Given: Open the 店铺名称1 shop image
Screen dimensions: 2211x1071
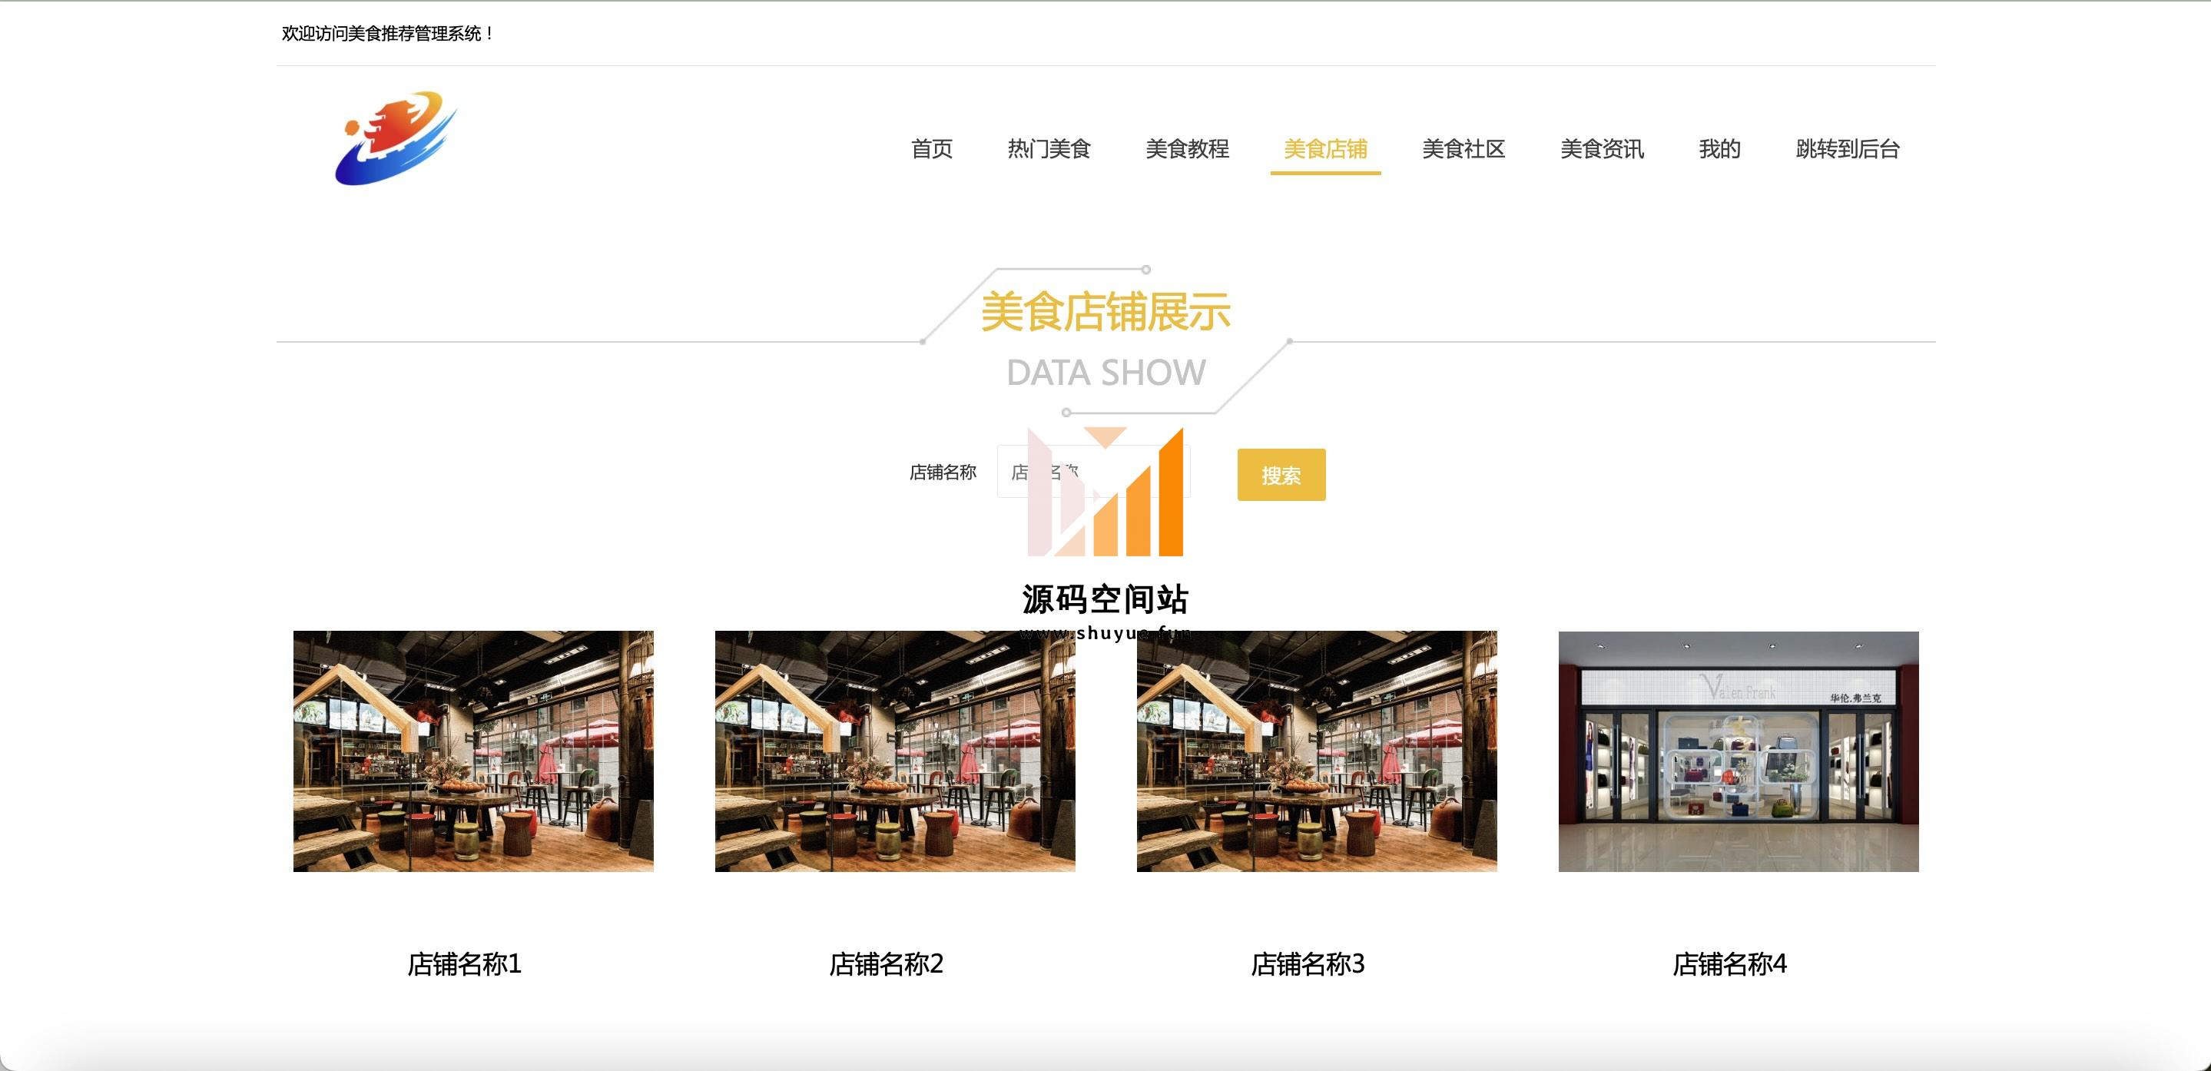Looking at the screenshot, I should (x=473, y=751).
